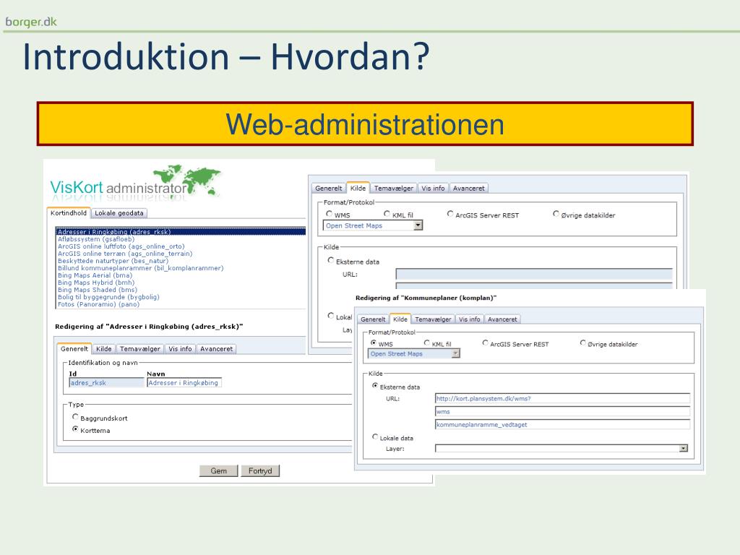740x555 pixels.
Task: Select ArcGIS Server REST in Kommuneplaner editor
Action: click(486, 343)
